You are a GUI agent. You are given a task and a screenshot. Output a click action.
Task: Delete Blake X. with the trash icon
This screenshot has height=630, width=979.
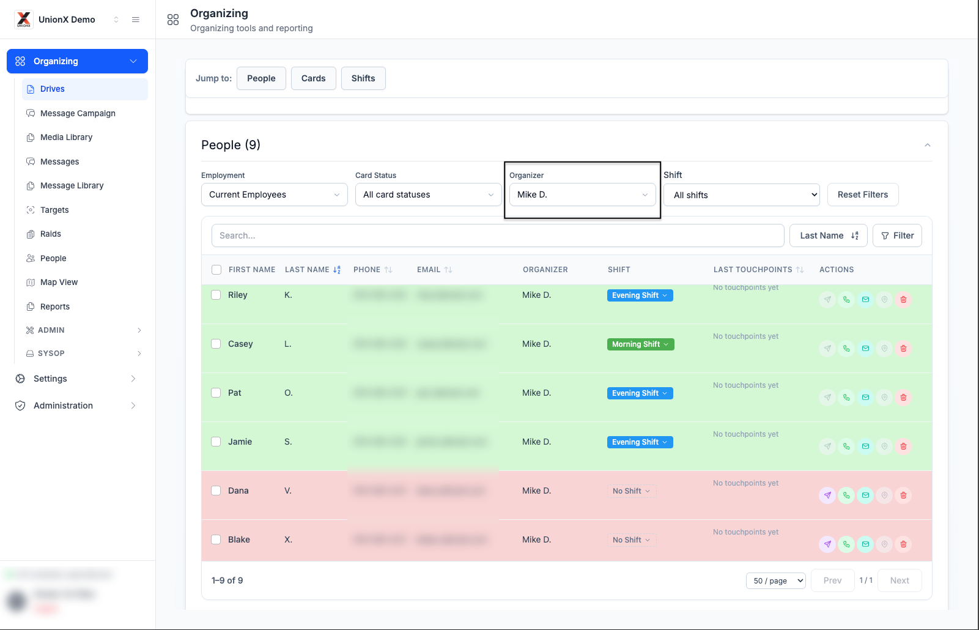click(x=903, y=544)
